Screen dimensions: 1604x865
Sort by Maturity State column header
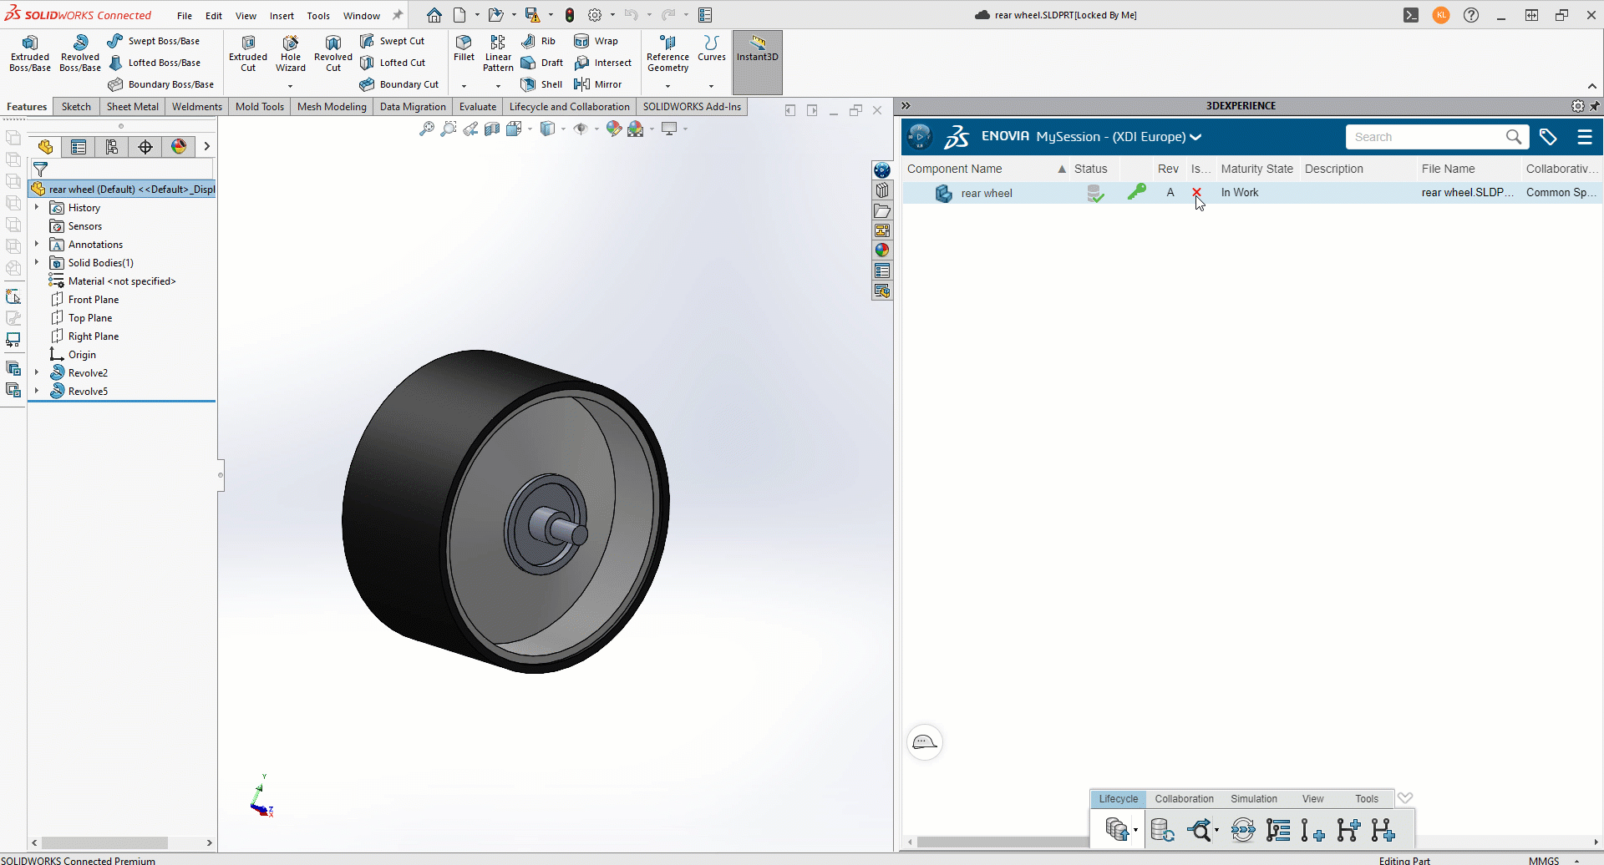click(x=1256, y=169)
